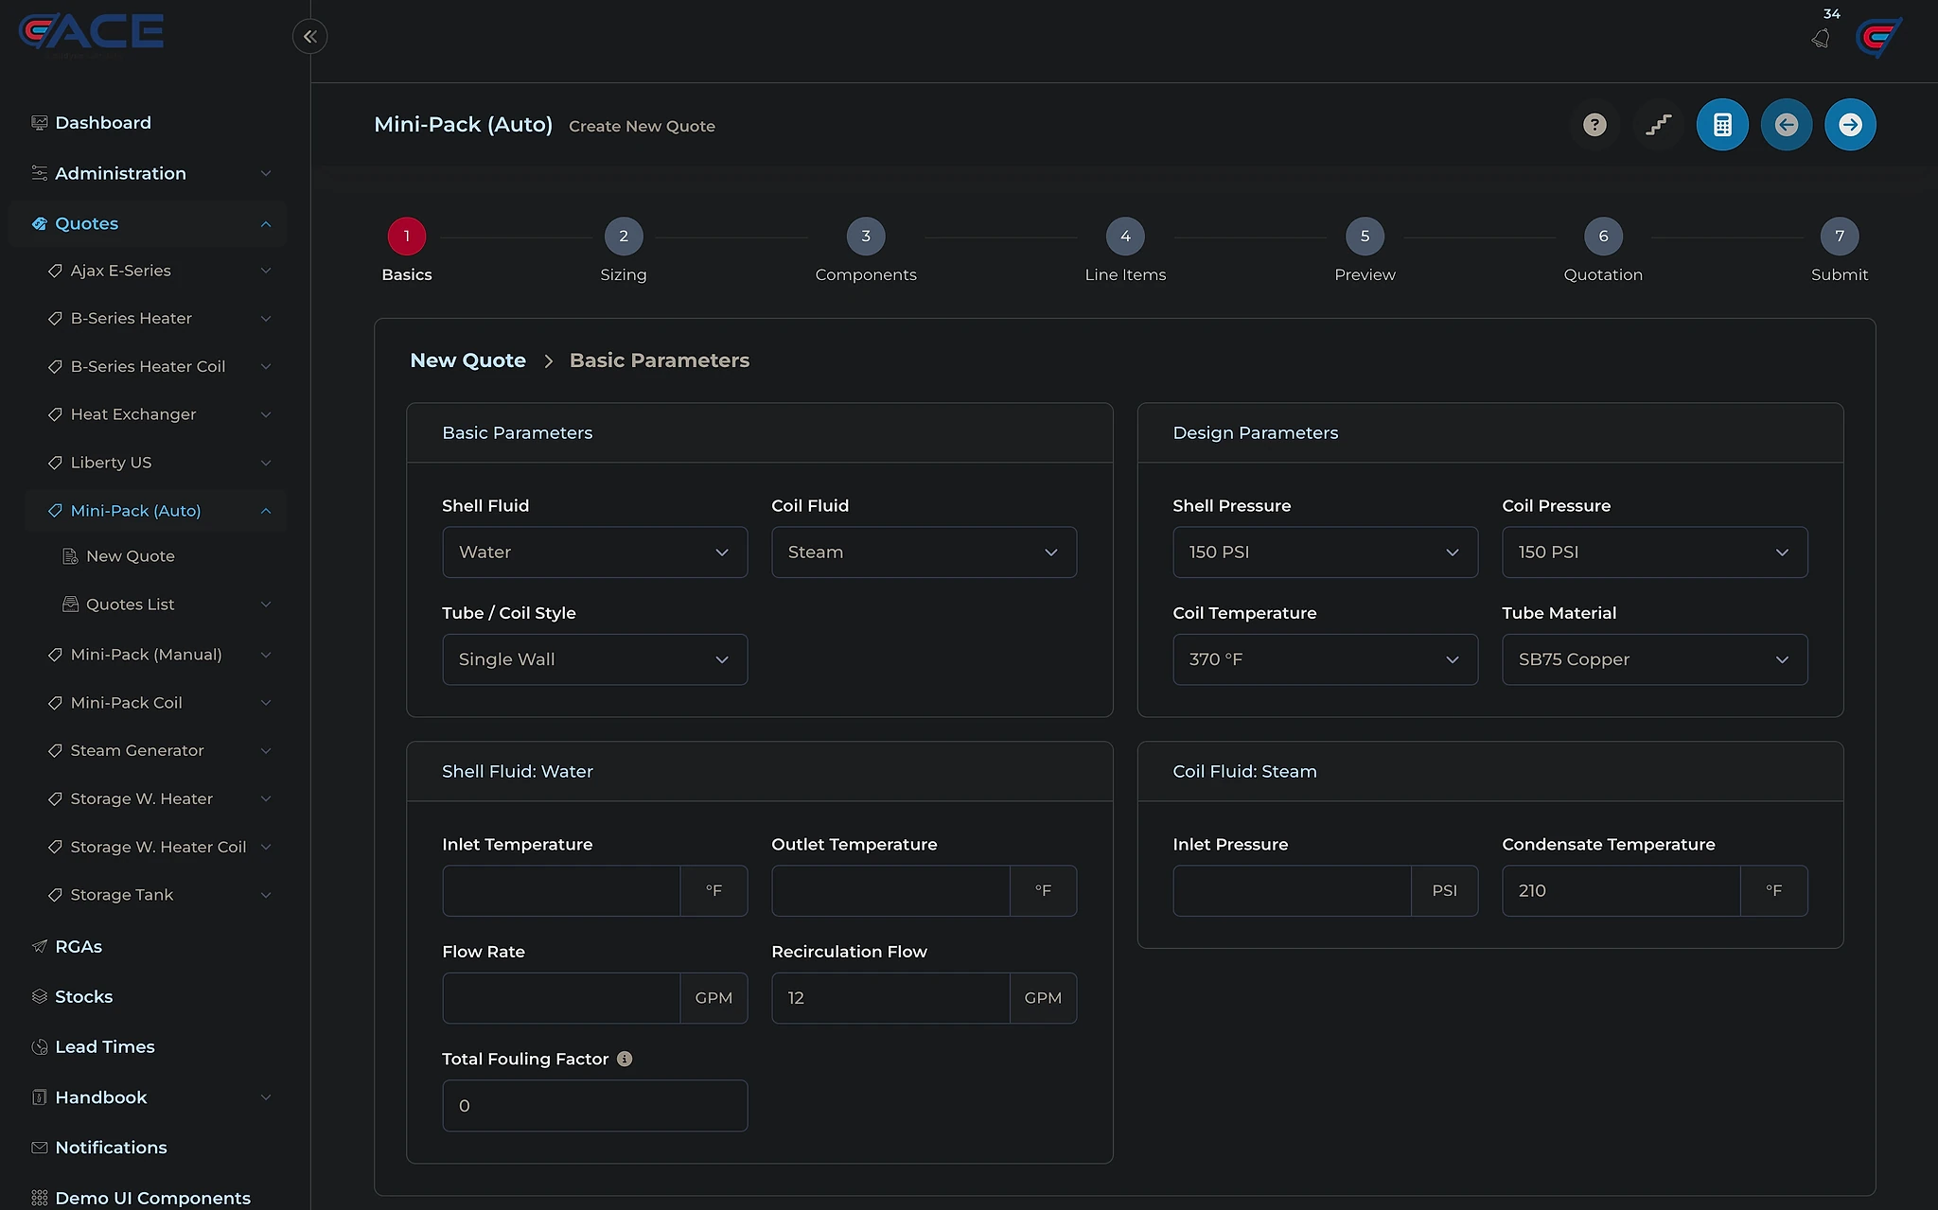Collapse the sidebar with double-chevron icon
Image resolution: width=1938 pixels, height=1210 pixels.
tap(309, 37)
